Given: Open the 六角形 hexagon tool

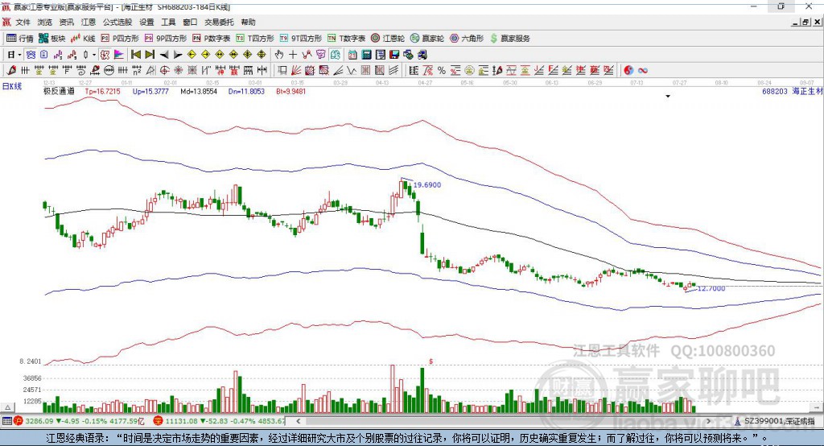Looking at the screenshot, I should coord(467,39).
